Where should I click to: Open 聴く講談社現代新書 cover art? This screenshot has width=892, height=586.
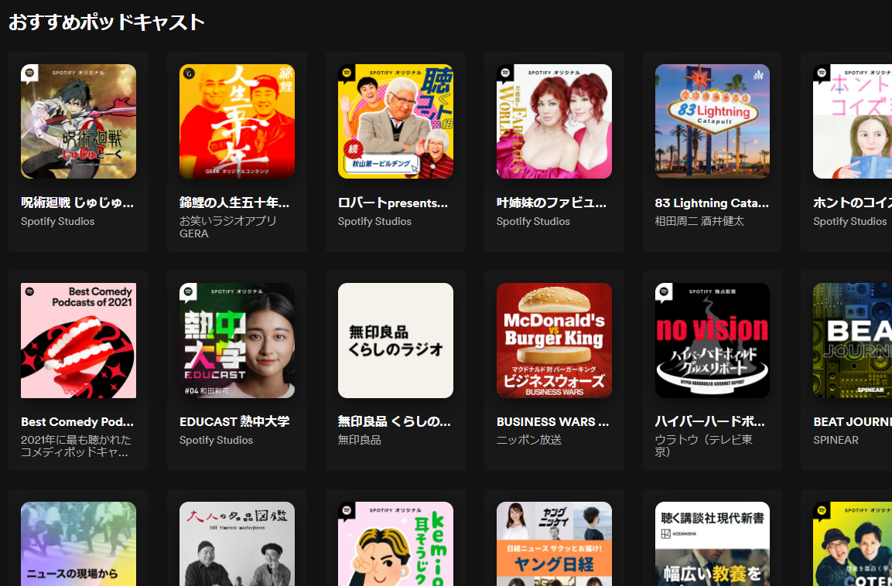(x=713, y=544)
